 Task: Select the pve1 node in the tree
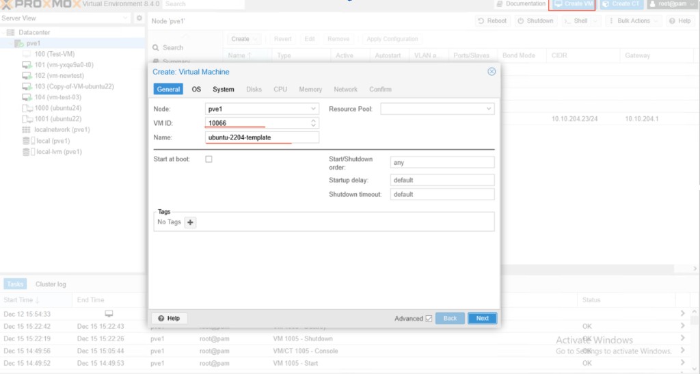tap(33, 43)
